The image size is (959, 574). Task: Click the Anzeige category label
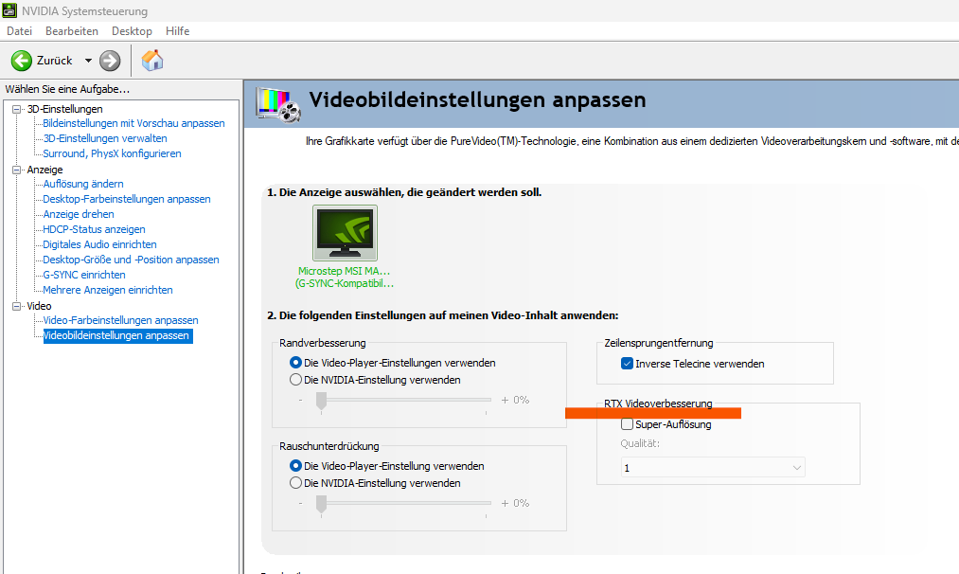pos(44,170)
